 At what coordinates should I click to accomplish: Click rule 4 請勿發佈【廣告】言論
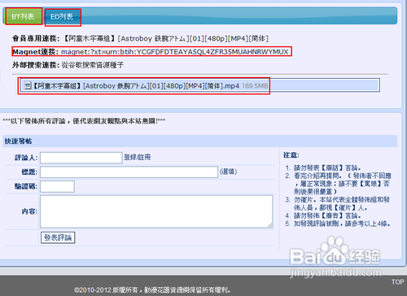pyautogui.click(x=327, y=215)
